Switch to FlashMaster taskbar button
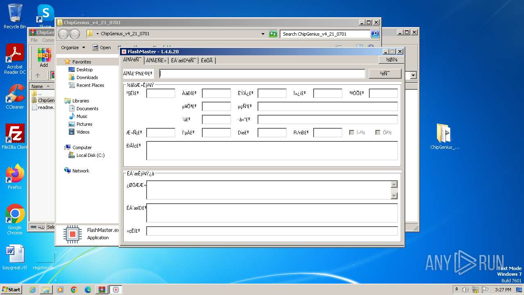The width and height of the screenshot is (524, 295). (116, 290)
